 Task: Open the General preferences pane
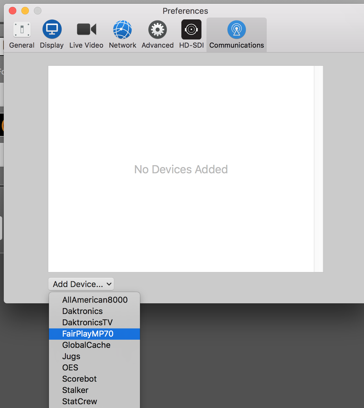tap(22, 35)
